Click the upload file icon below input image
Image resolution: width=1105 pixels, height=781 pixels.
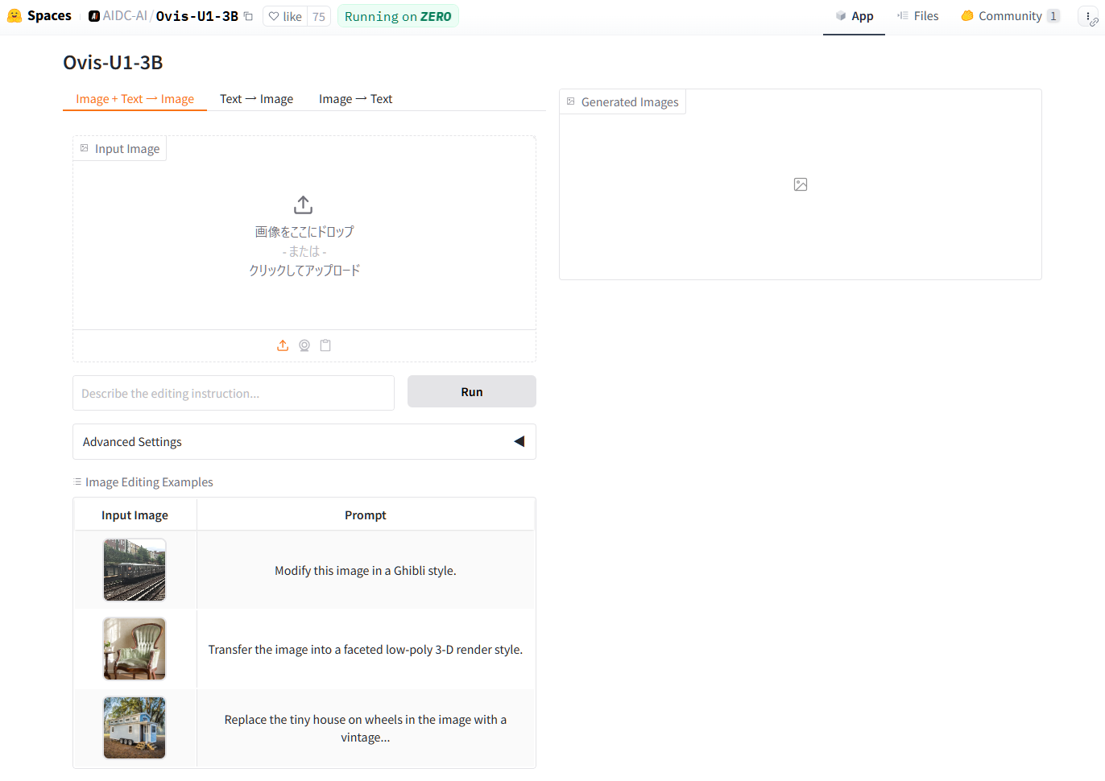(x=283, y=345)
